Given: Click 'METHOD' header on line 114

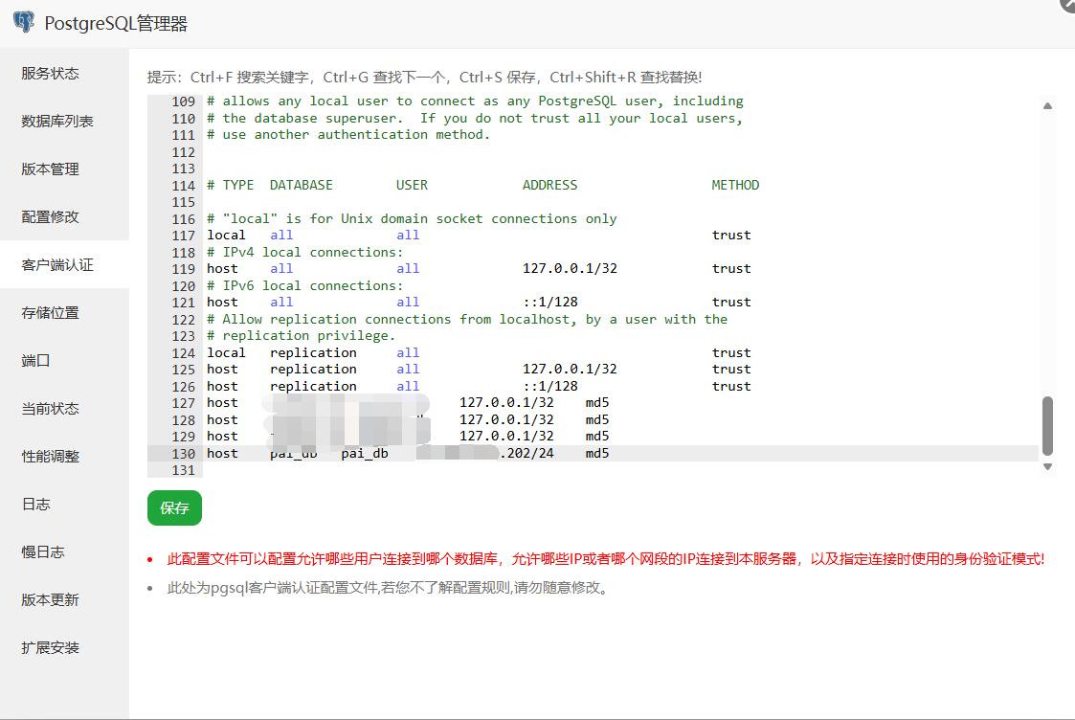Looking at the screenshot, I should coord(735,185).
